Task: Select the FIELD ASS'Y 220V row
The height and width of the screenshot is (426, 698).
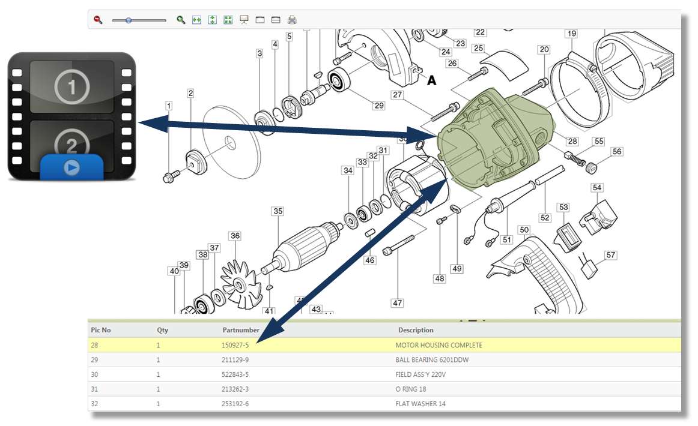Action: (384, 374)
